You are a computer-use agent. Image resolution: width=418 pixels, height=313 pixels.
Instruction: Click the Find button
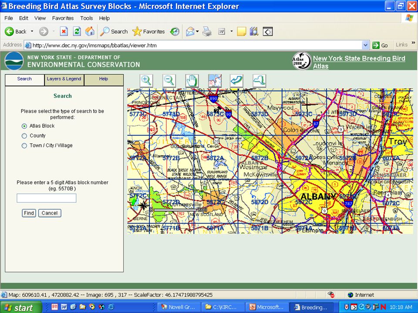[29, 213]
